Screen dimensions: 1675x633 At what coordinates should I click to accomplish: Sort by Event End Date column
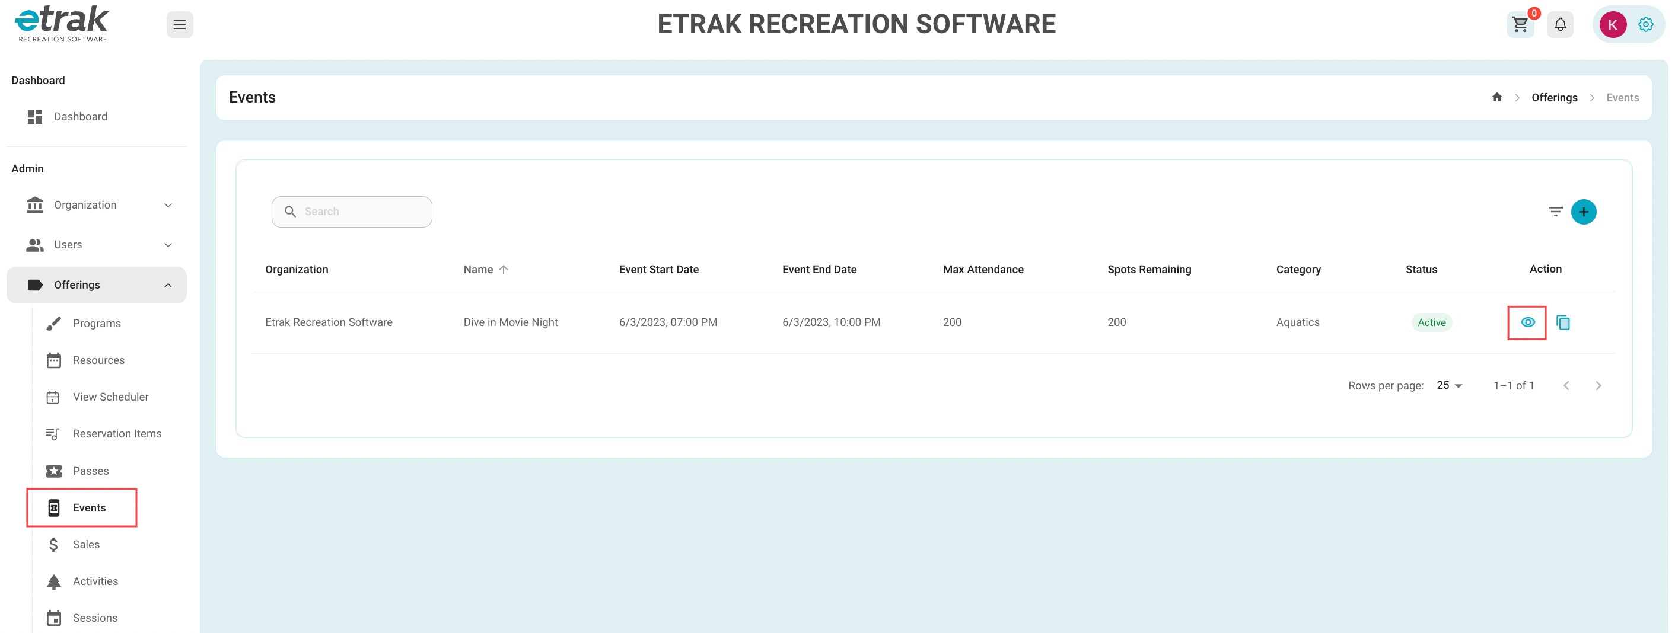819,270
